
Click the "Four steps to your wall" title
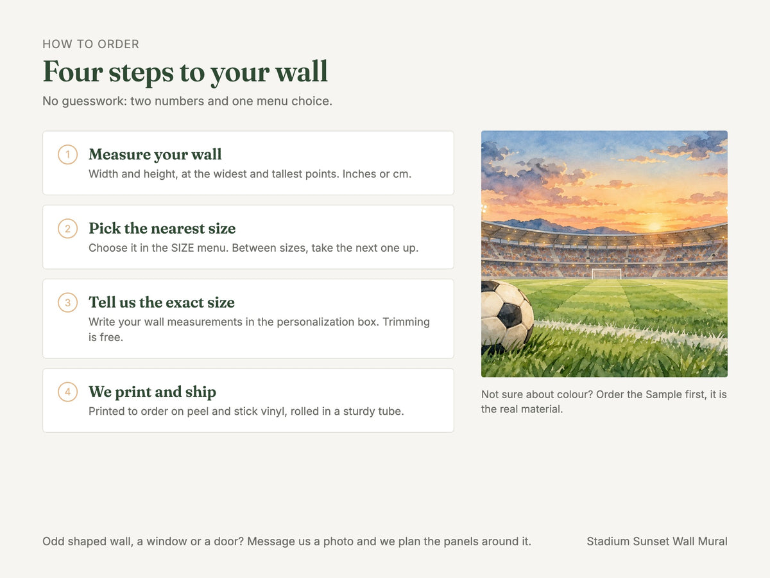point(185,71)
